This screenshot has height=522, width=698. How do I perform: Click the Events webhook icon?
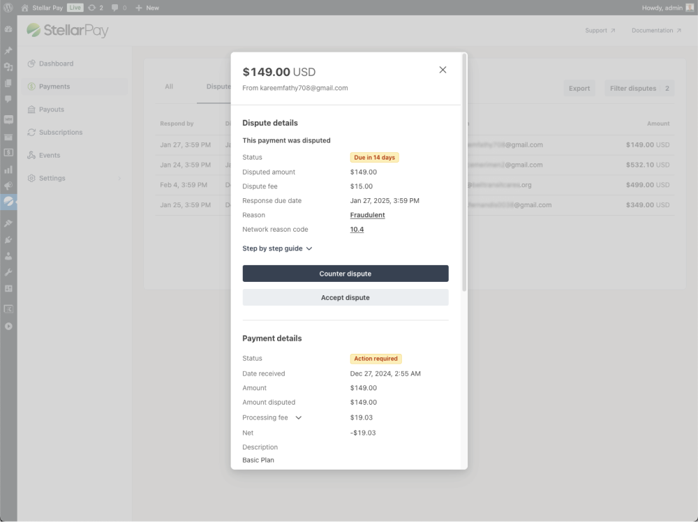pos(31,156)
